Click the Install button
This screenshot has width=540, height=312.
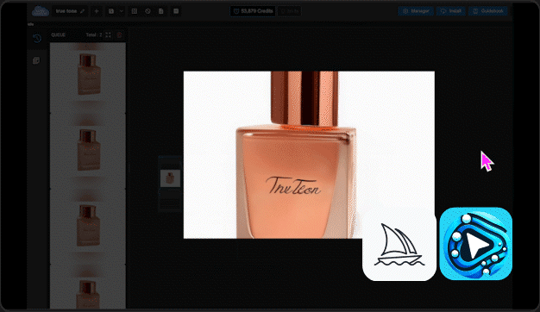[451, 11]
